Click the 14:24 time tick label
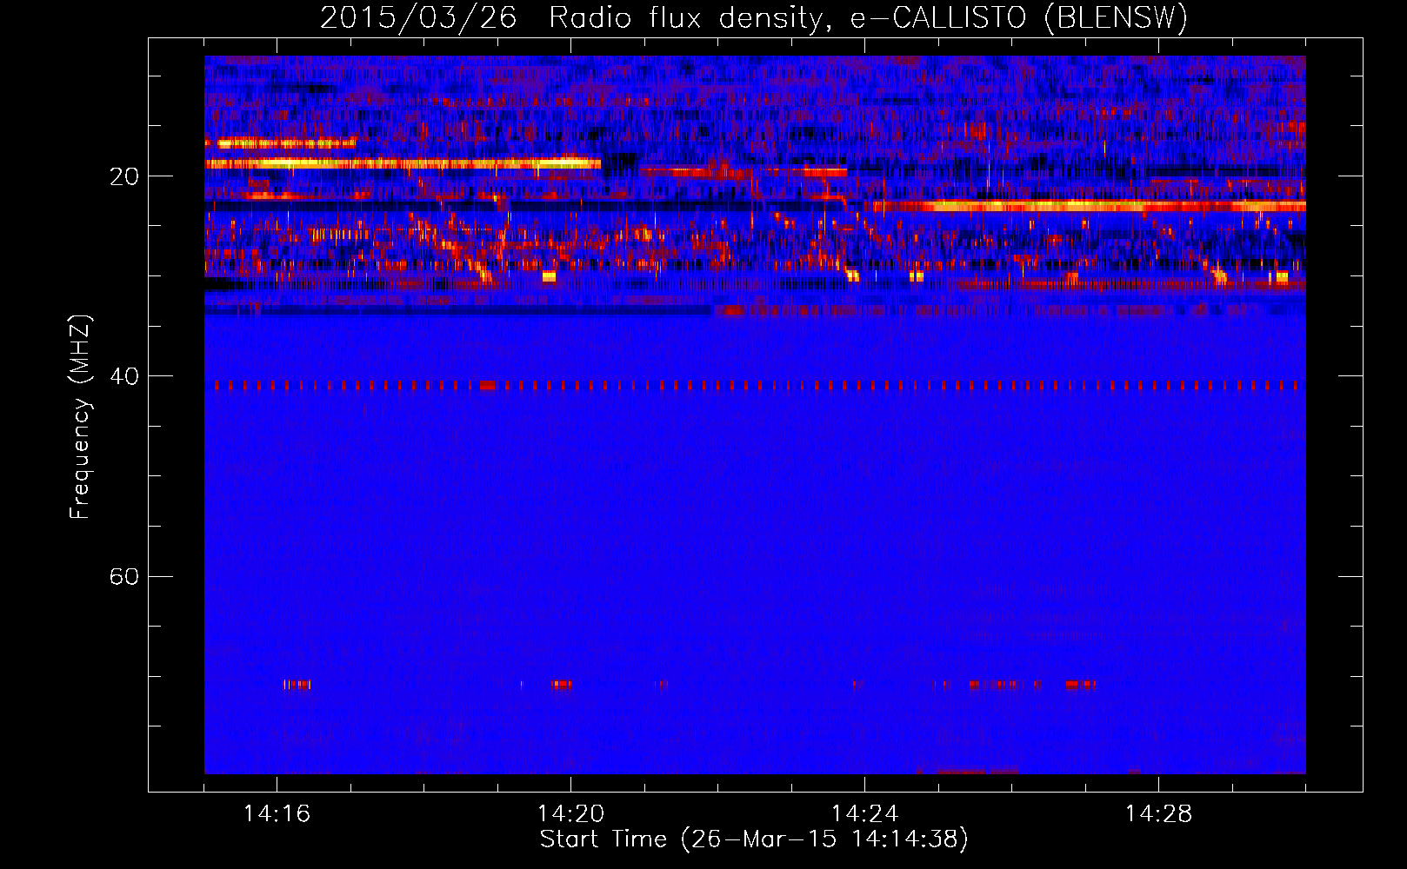Image resolution: width=1407 pixels, height=869 pixels. 865,813
